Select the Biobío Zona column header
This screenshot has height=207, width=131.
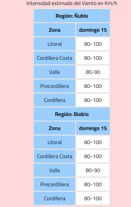point(55,128)
